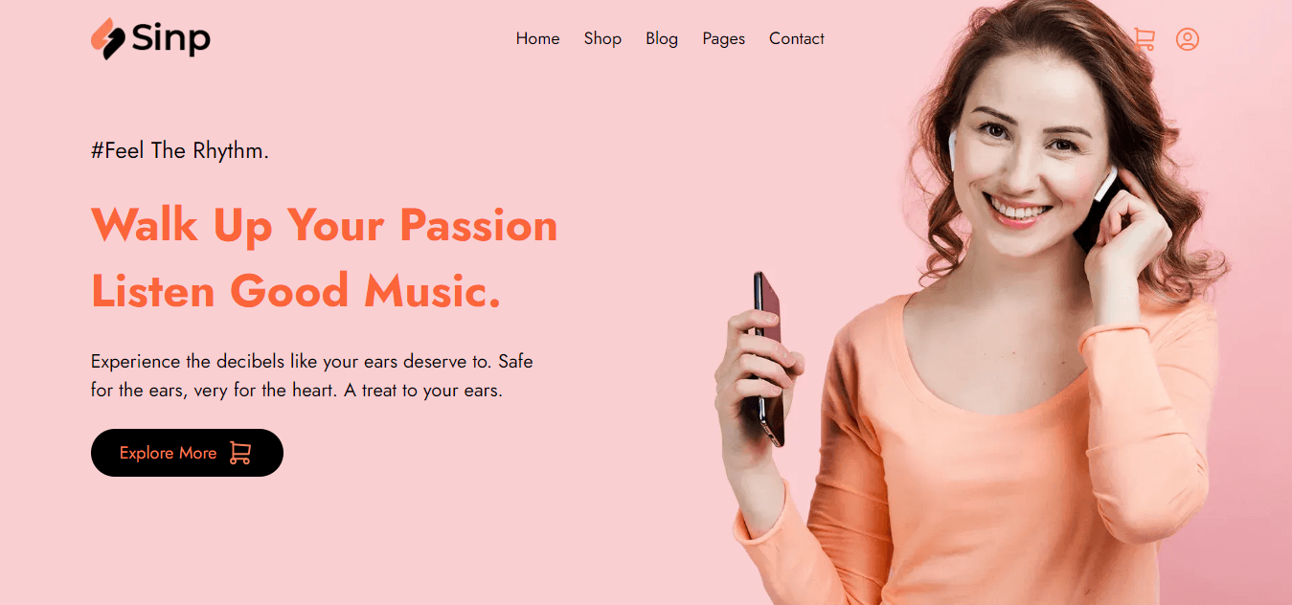Click the smartphone held in woman's hand
This screenshot has height=605, width=1292.
(x=768, y=358)
